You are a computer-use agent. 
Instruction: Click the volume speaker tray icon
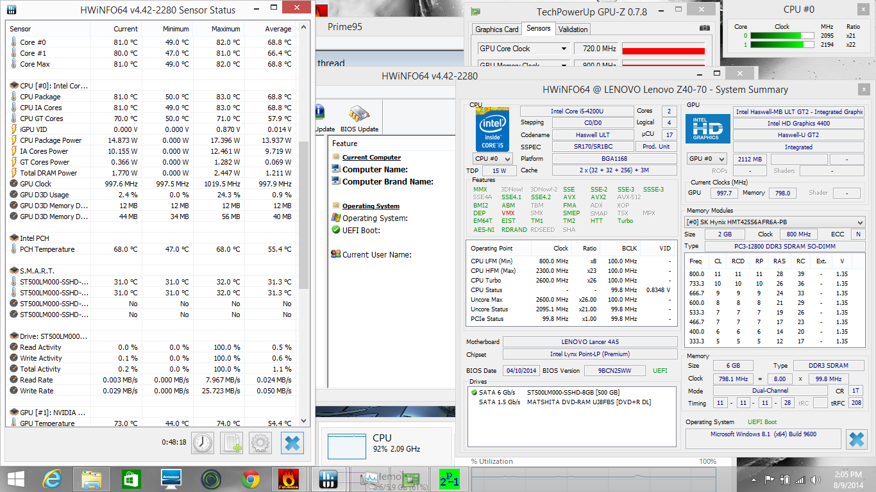[815, 479]
